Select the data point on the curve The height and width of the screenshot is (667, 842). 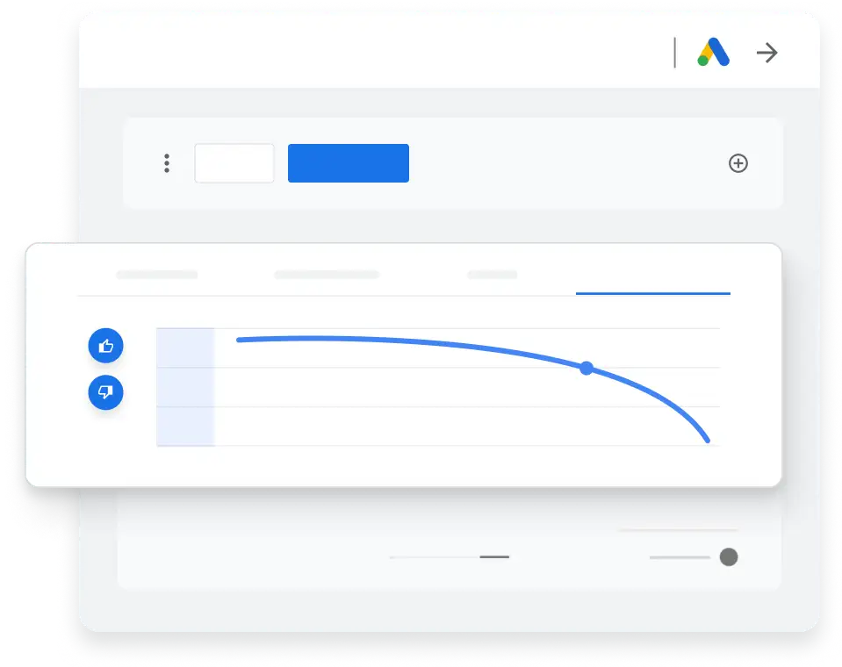coord(587,368)
